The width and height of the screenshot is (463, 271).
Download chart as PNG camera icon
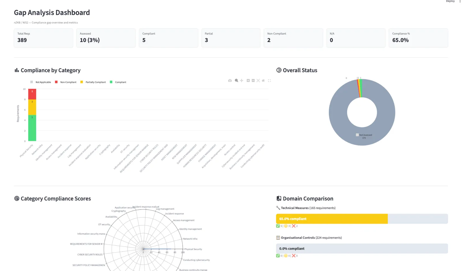pos(230,81)
